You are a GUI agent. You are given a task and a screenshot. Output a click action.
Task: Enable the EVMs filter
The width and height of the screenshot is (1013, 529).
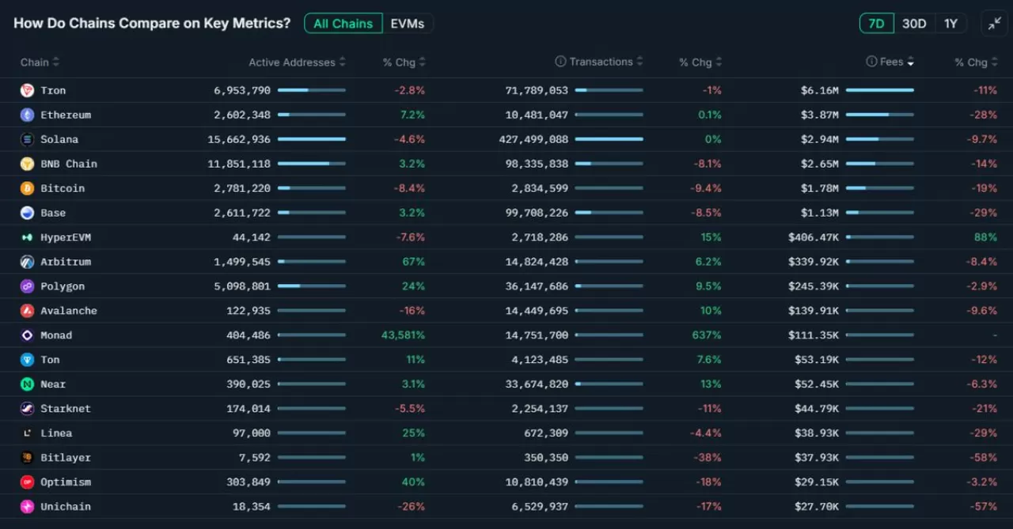pos(408,23)
